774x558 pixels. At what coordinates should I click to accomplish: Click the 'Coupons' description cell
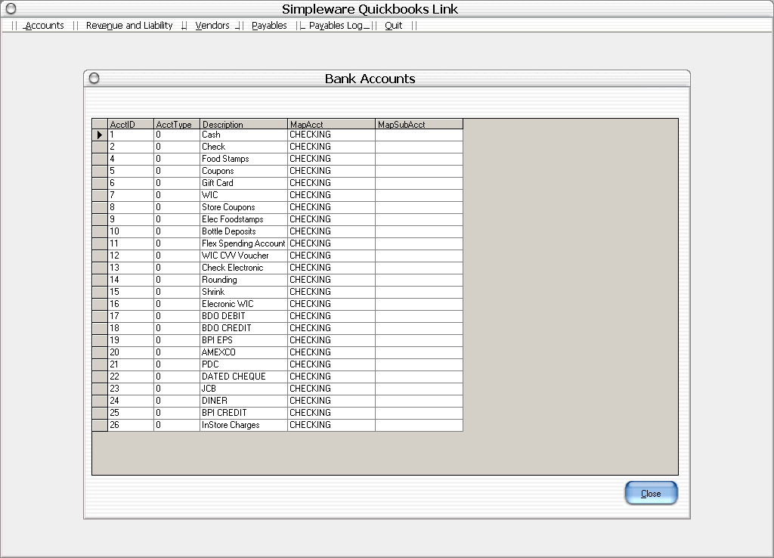244,172
